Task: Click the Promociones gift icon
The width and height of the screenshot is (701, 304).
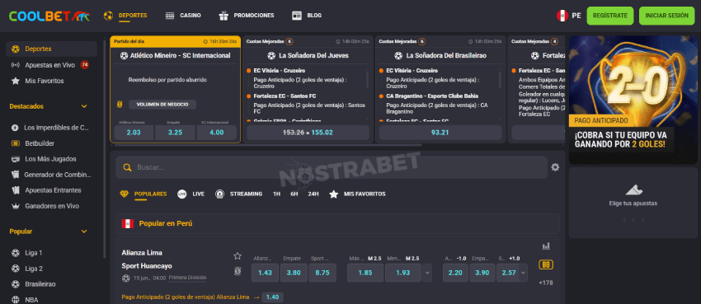Action: pos(223,16)
